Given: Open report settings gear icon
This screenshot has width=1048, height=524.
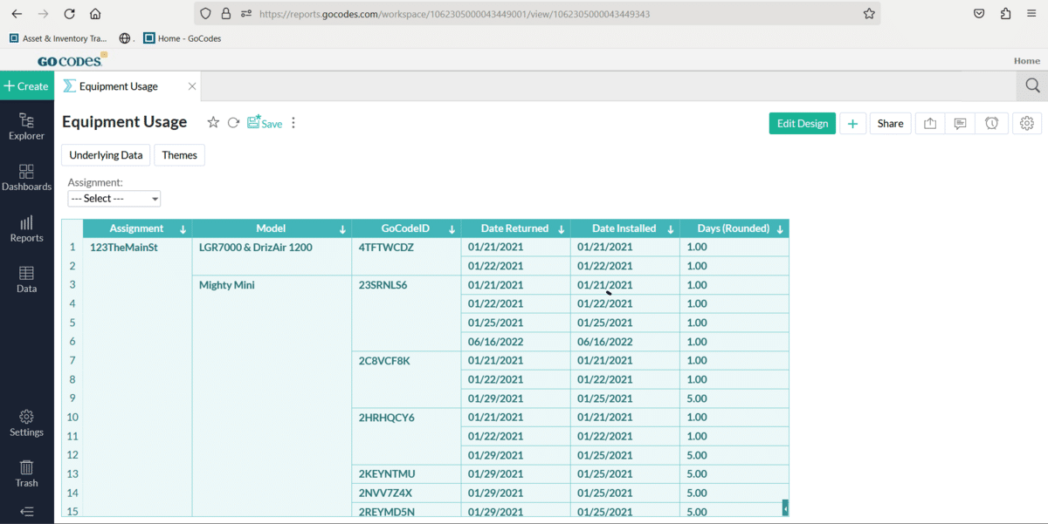Looking at the screenshot, I should coord(1027,124).
